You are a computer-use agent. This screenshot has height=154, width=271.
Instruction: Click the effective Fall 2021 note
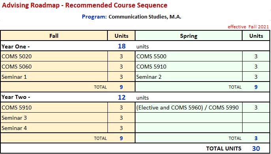tap(248, 27)
